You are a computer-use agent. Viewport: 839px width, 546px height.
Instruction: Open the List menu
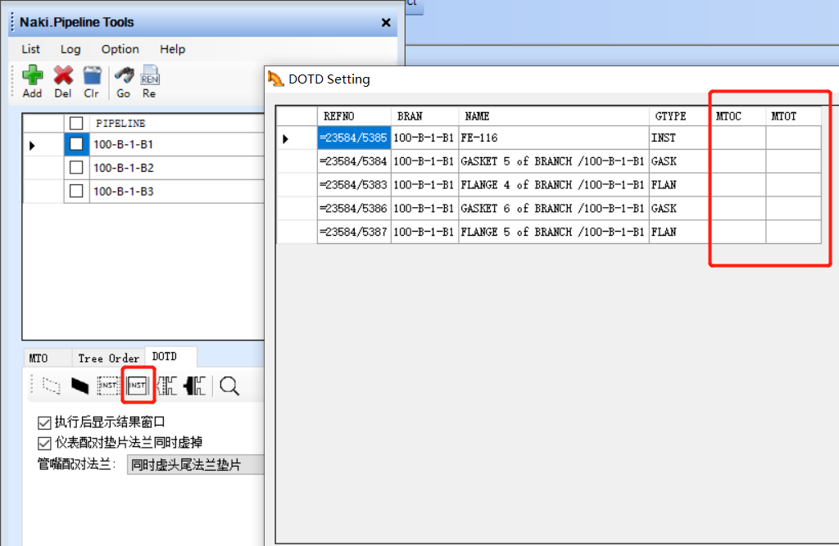[x=30, y=49]
